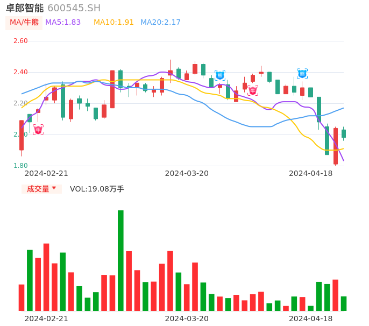369x326 pixels.
Task: Click the 2.60 price axis label
Action: (20, 41)
